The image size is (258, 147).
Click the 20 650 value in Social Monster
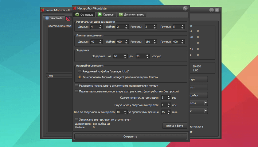coord(197,66)
